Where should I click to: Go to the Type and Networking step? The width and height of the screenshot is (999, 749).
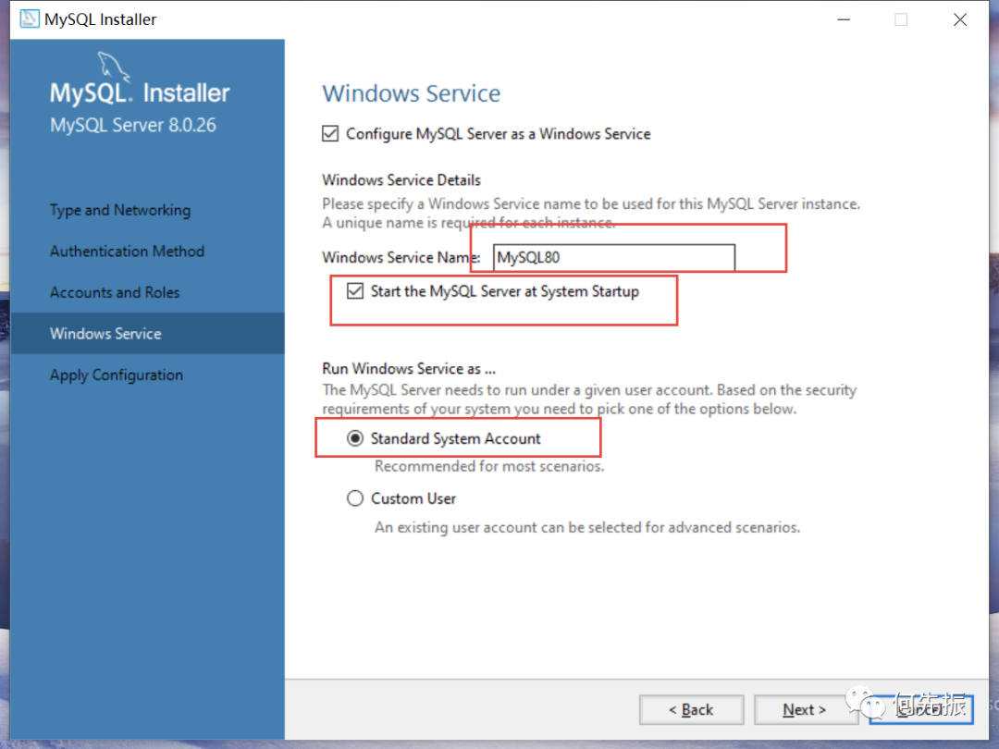(x=120, y=210)
